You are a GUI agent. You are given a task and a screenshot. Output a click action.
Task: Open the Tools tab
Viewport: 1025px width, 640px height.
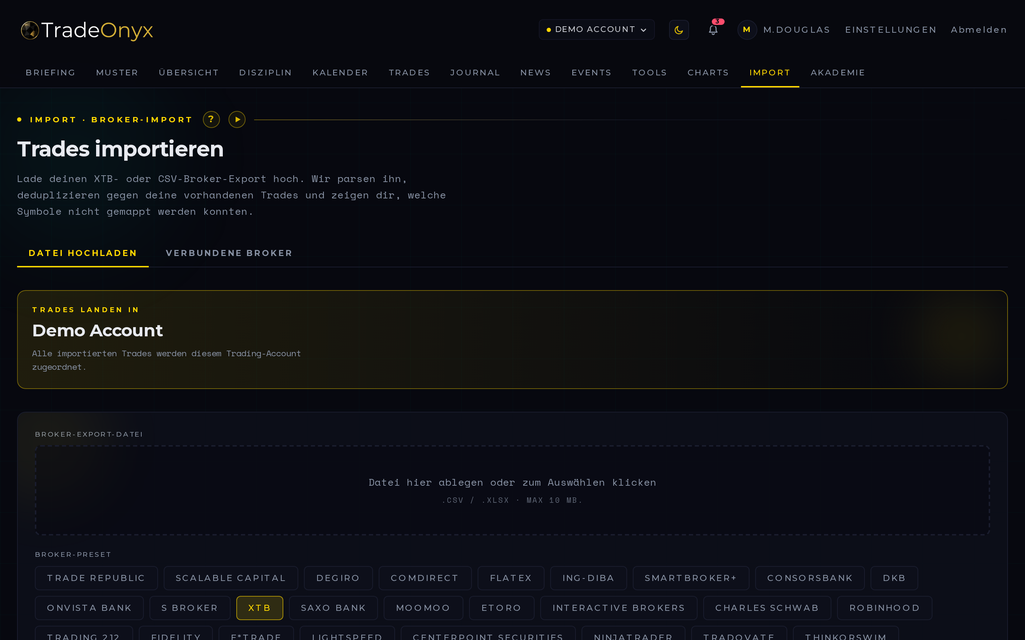click(x=650, y=73)
